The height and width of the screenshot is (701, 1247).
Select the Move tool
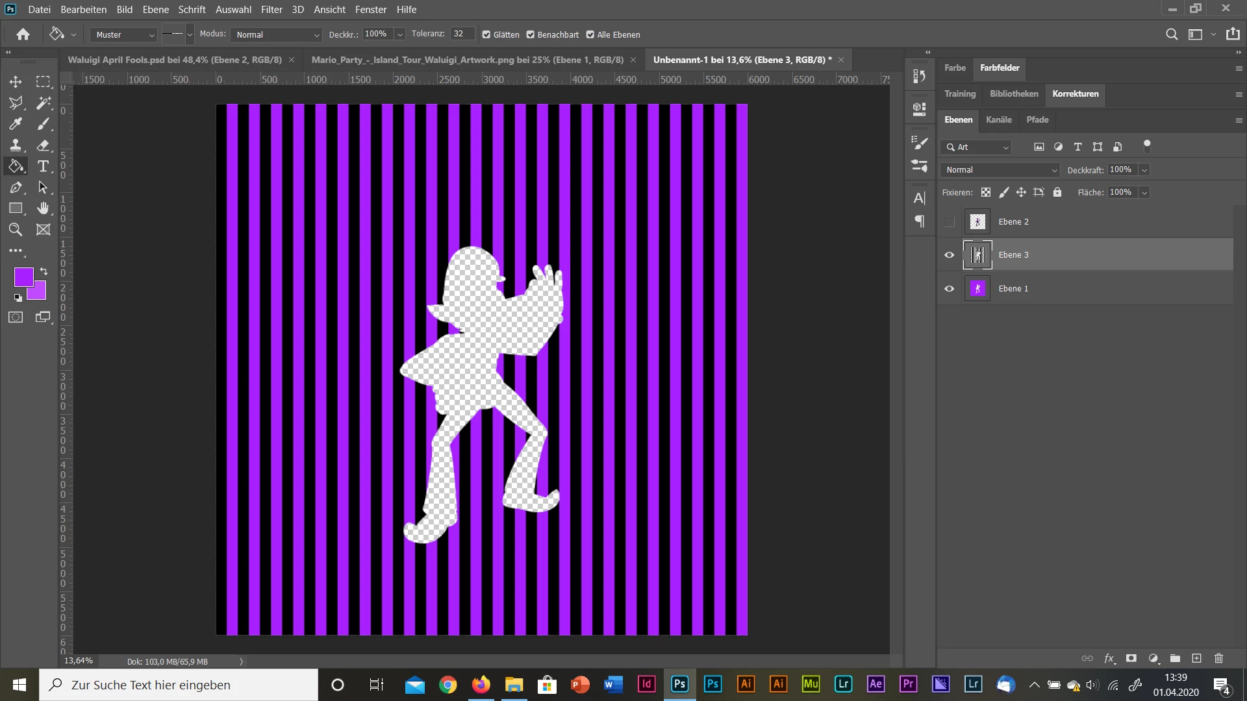(x=16, y=82)
